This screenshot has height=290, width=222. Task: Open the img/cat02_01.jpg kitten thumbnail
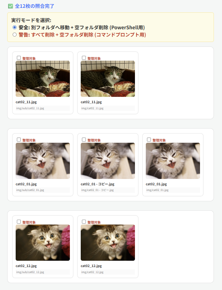[173, 161]
